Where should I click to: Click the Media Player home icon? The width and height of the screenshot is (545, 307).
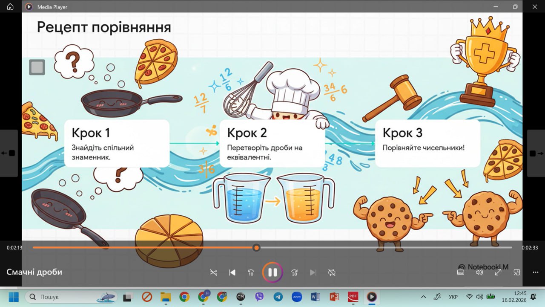[10, 7]
